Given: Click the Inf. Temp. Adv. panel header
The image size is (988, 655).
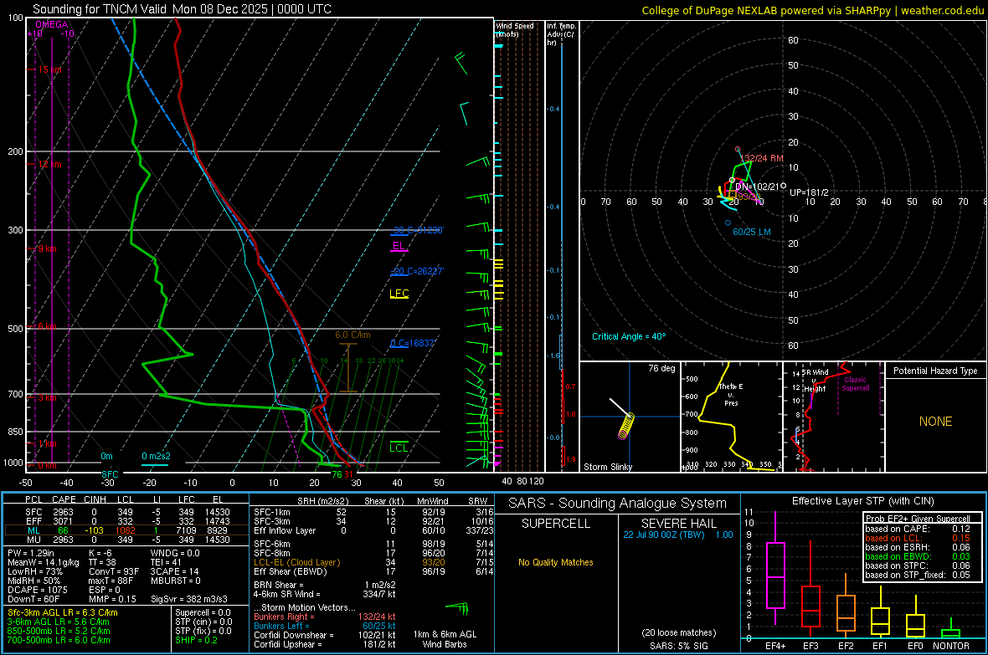Looking at the screenshot, I should [x=561, y=34].
